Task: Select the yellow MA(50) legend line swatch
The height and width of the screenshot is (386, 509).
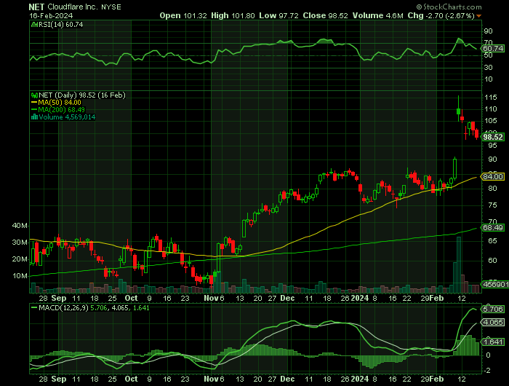Action: coord(34,103)
